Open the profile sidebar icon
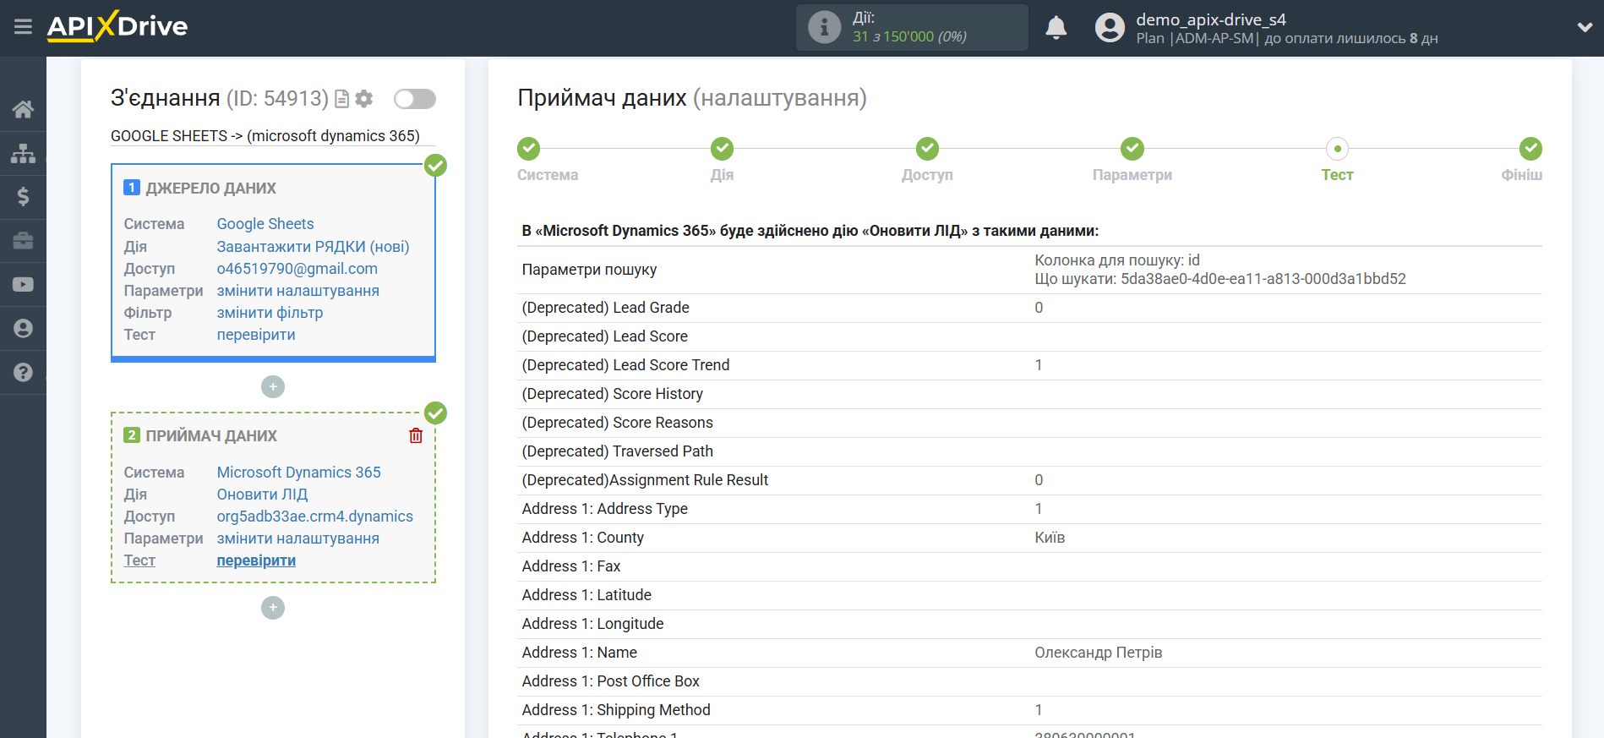The height and width of the screenshot is (738, 1604). coord(23,328)
